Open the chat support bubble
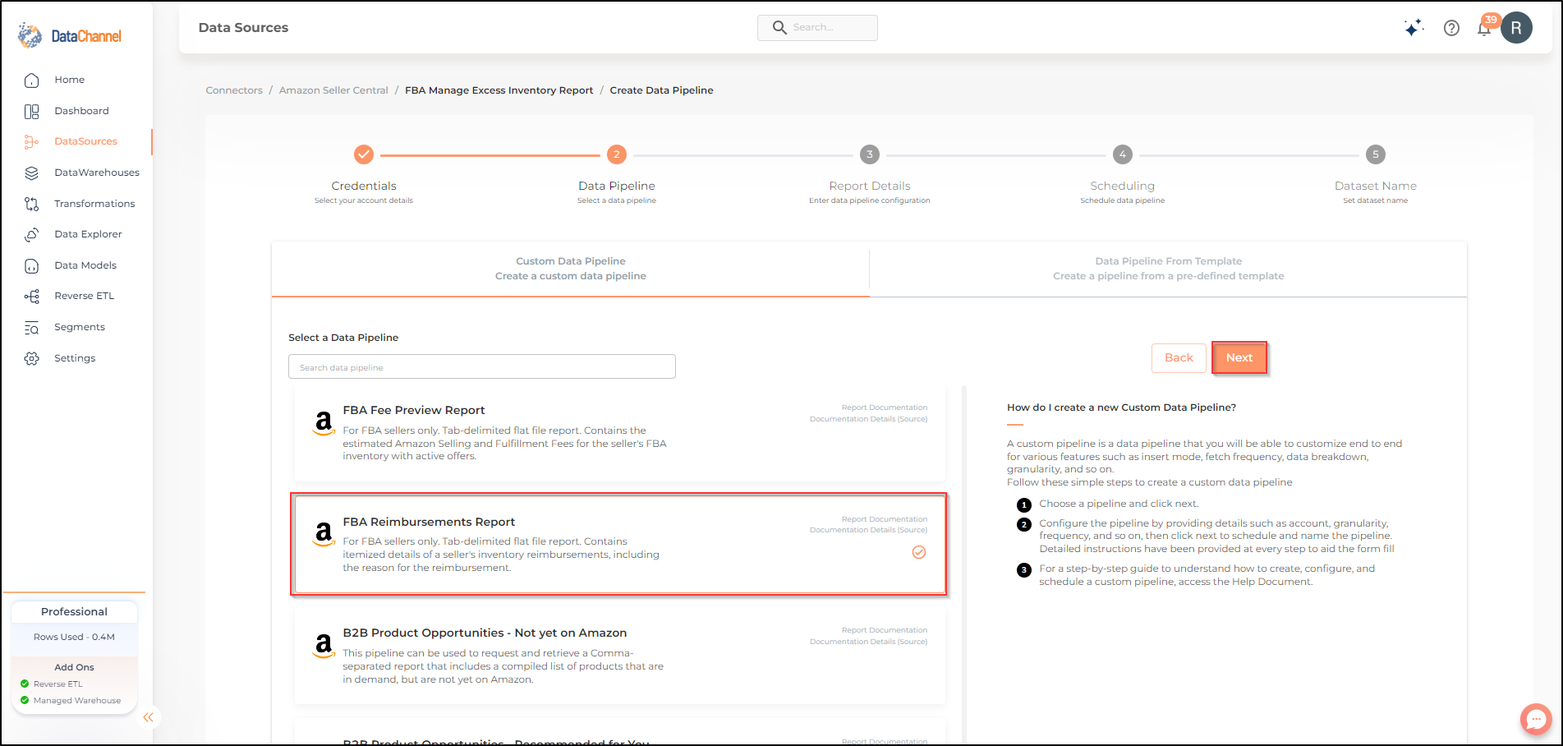 (x=1535, y=720)
